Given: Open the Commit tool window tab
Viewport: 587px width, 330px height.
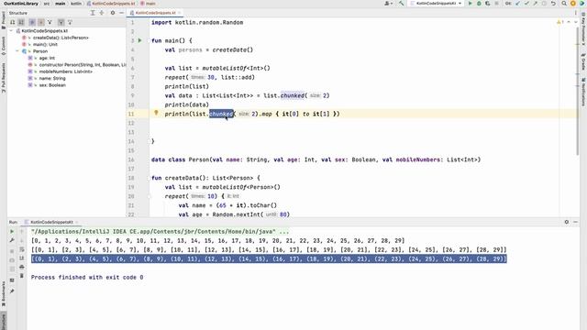Looking at the screenshot, I should click(x=4, y=46).
